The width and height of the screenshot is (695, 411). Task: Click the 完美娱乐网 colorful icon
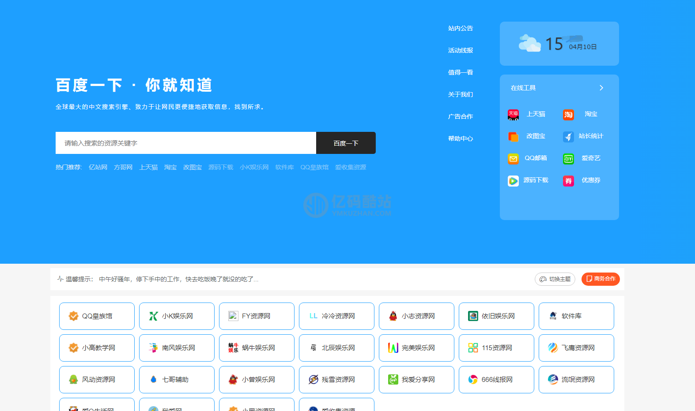click(x=393, y=347)
